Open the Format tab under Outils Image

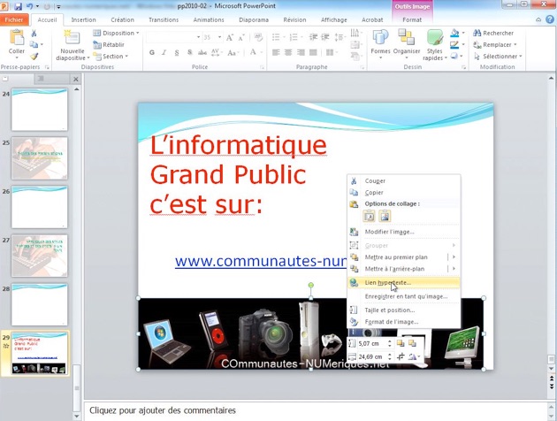coord(412,19)
